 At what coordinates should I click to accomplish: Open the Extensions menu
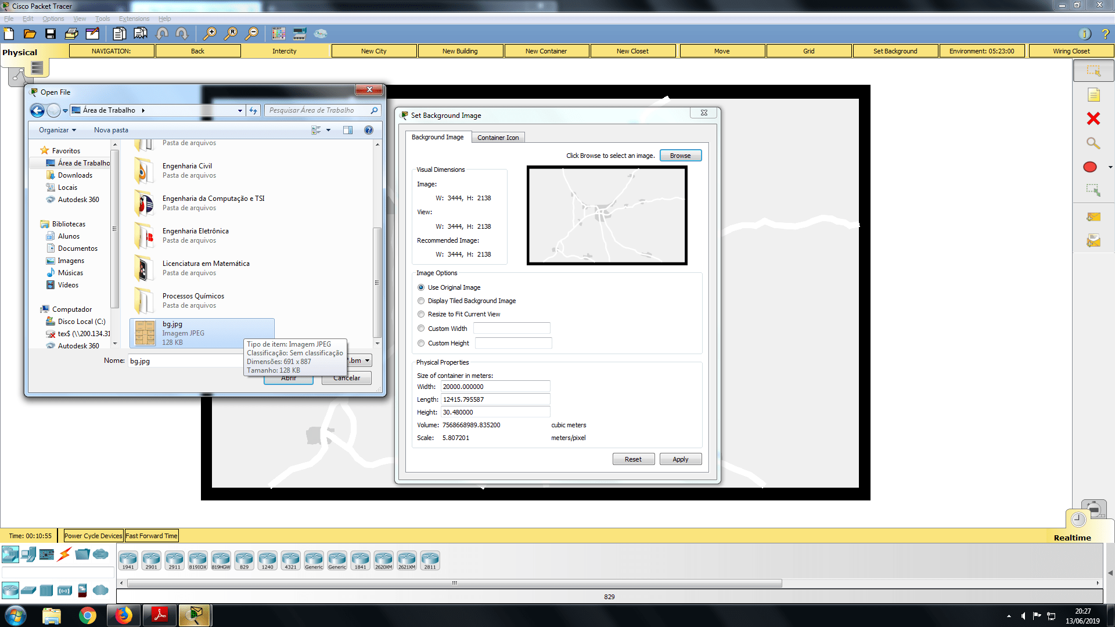point(134,19)
